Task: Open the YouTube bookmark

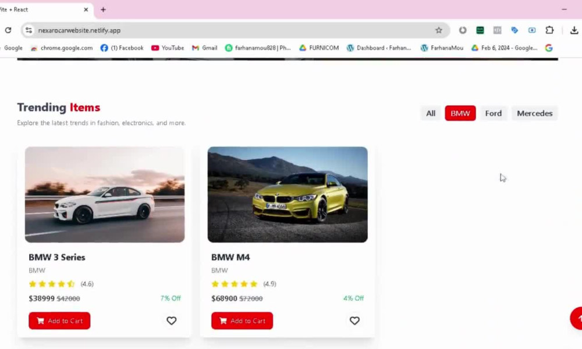Action: 168,48
